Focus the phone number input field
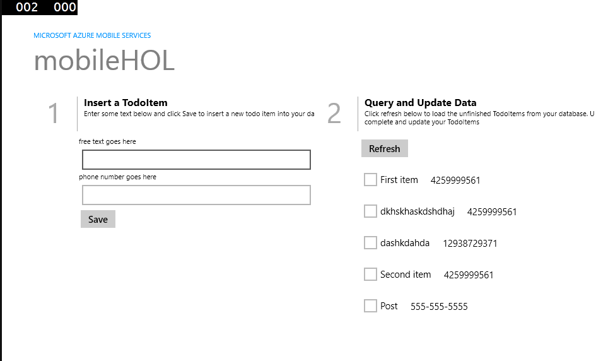This screenshot has height=361, width=596. point(196,195)
